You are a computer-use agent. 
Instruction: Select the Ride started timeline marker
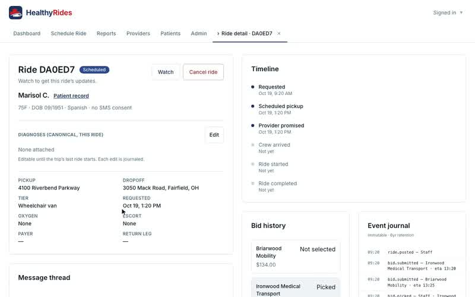pos(253,164)
